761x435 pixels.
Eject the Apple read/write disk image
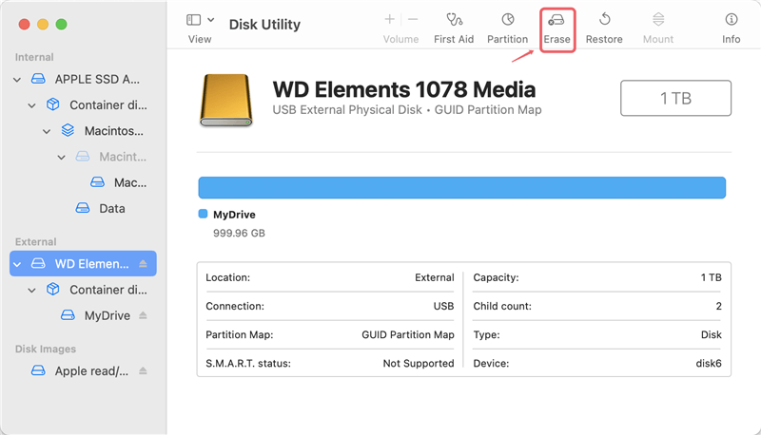click(x=144, y=371)
